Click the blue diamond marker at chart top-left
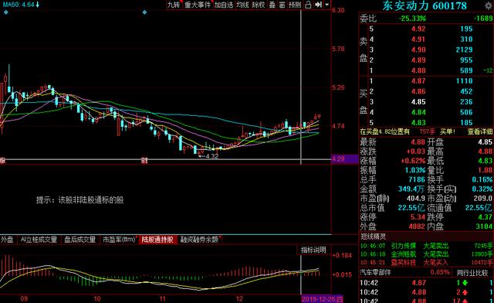The height and width of the screenshot is (303, 494). [x=6, y=12]
